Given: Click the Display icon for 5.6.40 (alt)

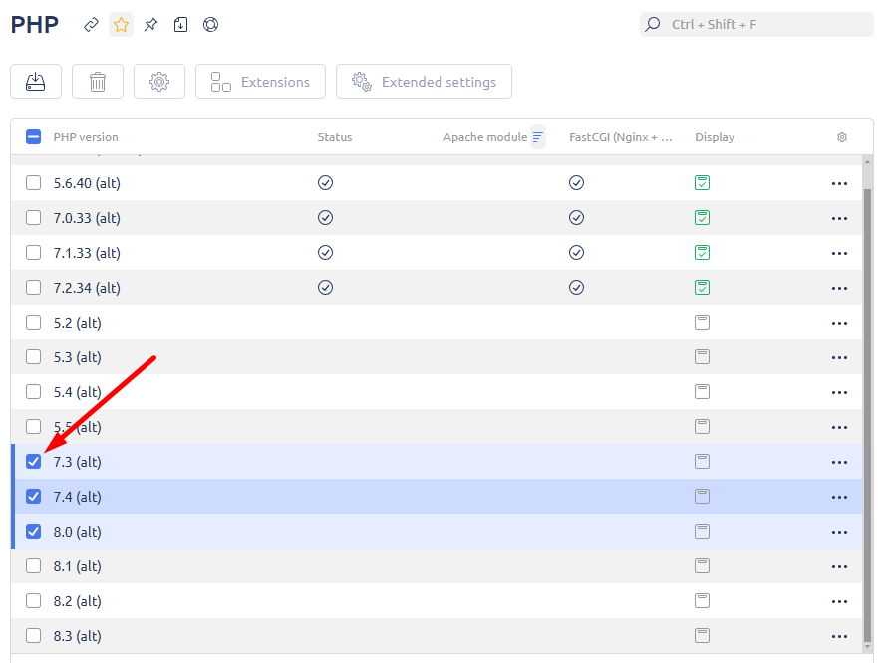Looking at the screenshot, I should (x=702, y=183).
